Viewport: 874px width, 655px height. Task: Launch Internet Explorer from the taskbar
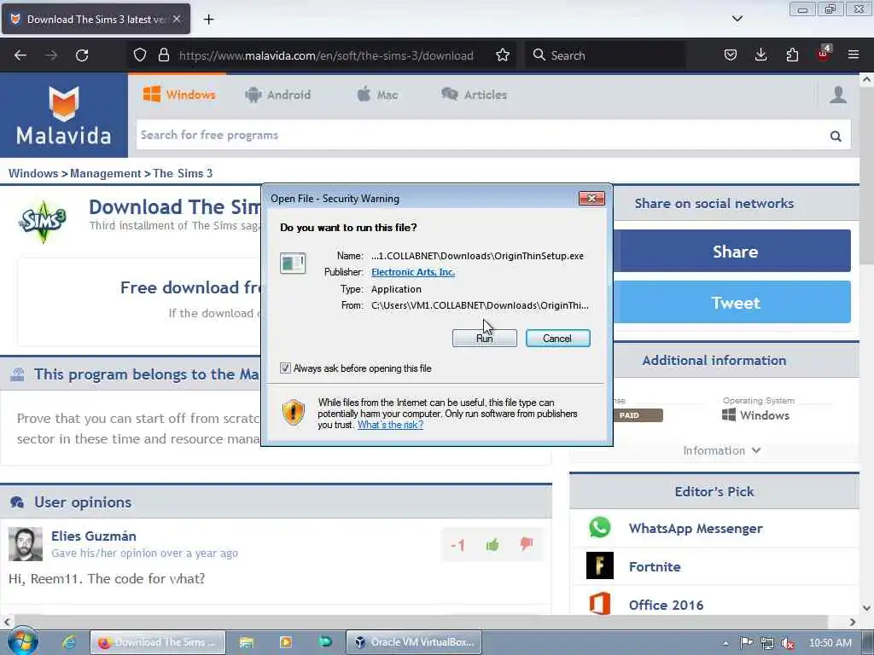69,642
